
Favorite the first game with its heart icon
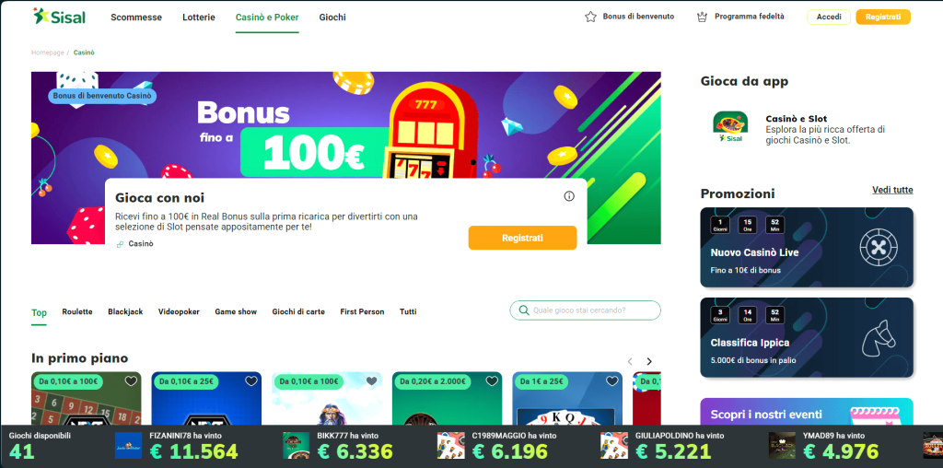coord(131,380)
